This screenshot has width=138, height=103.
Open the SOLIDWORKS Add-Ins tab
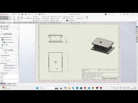click(34, 23)
